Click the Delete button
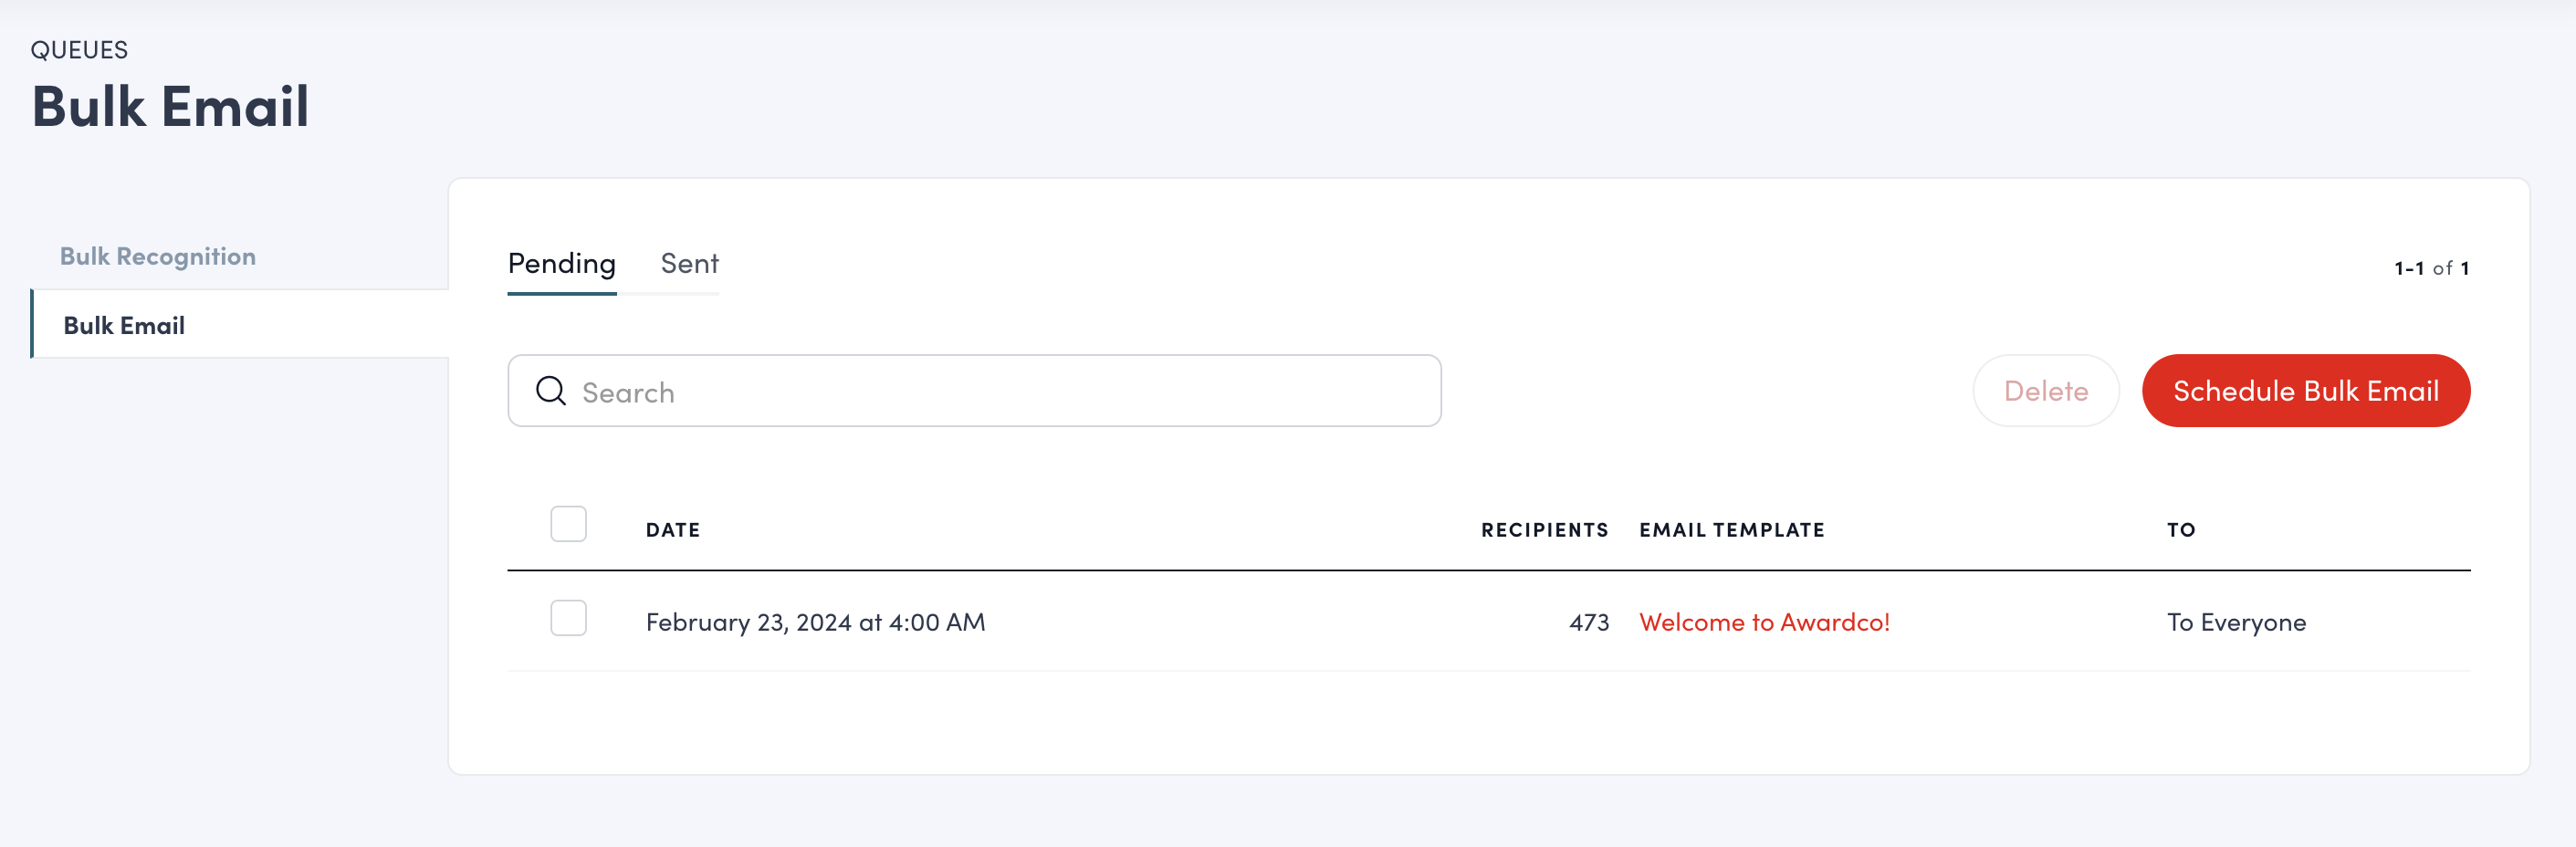The width and height of the screenshot is (2576, 847). coord(2045,390)
